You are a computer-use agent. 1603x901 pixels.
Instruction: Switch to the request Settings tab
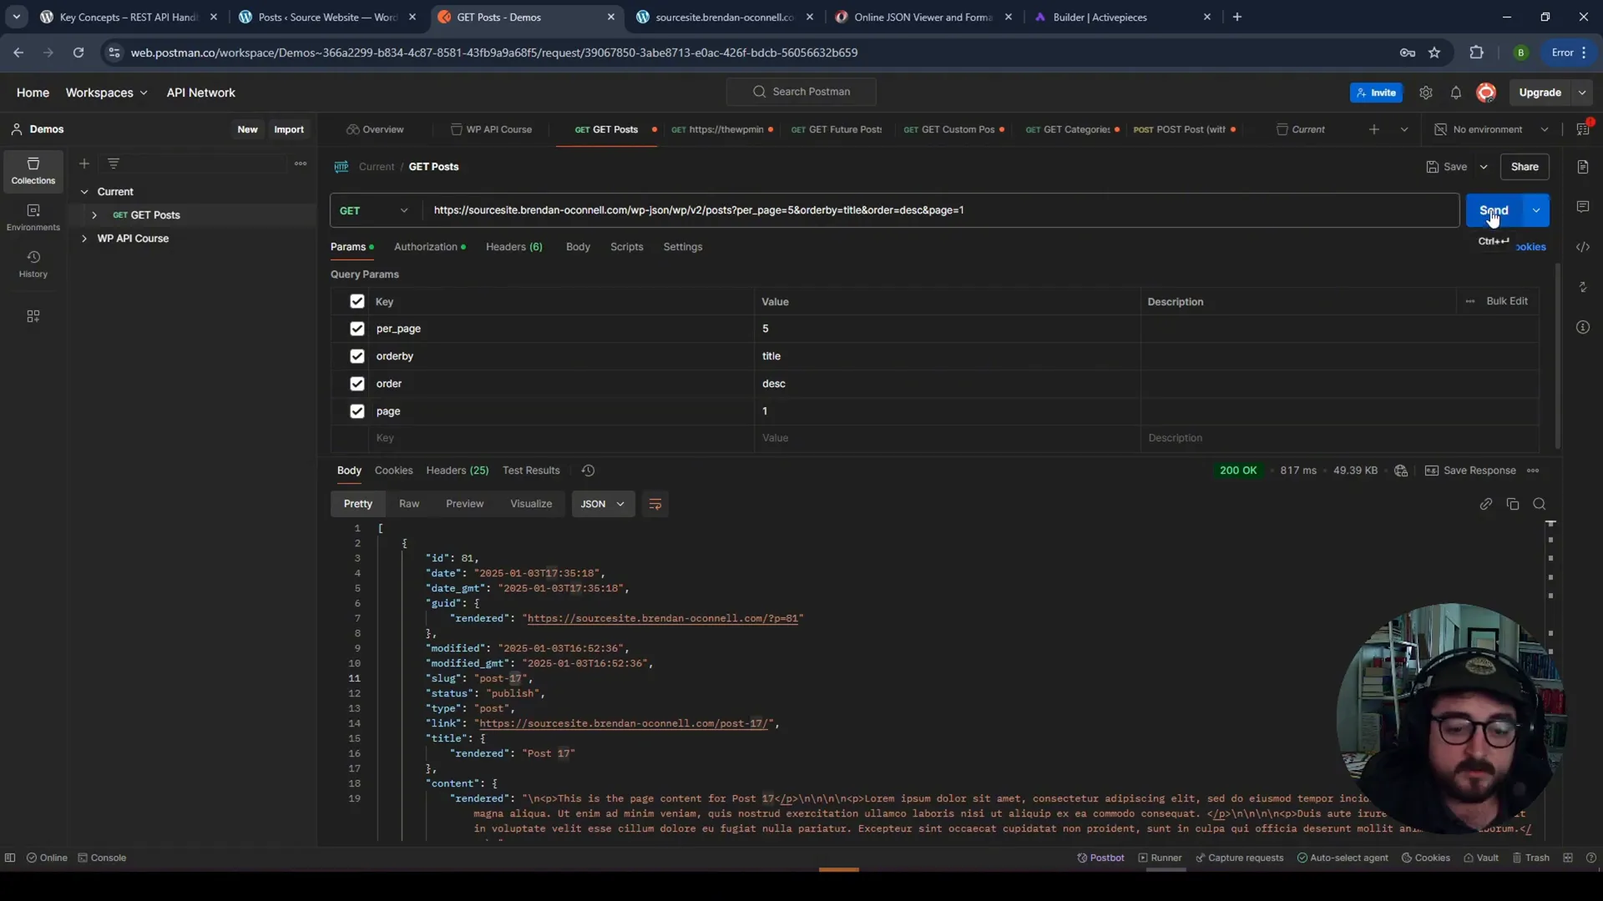point(683,247)
